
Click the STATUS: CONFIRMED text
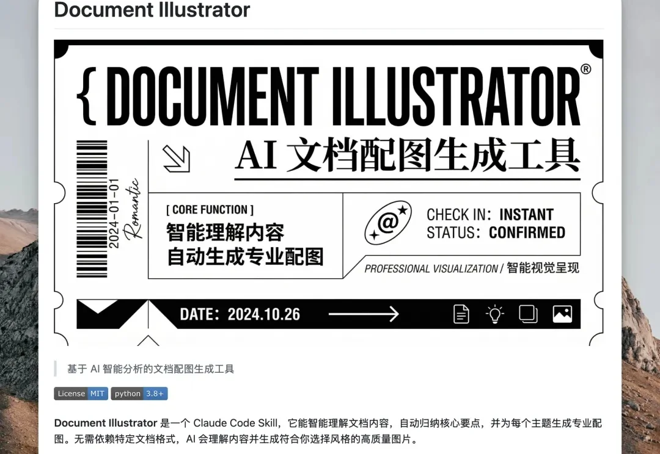click(496, 232)
